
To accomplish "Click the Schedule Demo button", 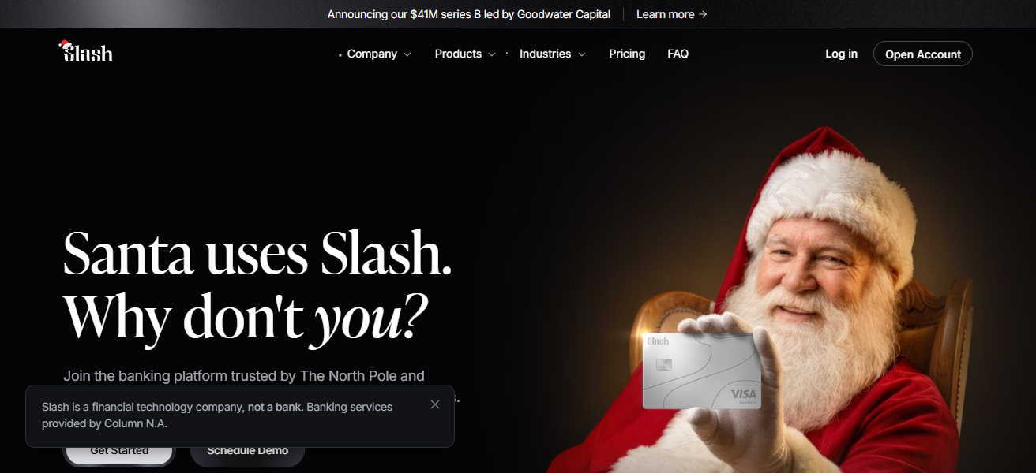I will (x=247, y=451).
